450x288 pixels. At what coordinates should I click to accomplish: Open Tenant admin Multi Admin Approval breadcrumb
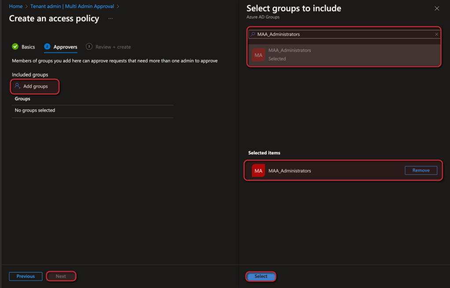(72, 7)
